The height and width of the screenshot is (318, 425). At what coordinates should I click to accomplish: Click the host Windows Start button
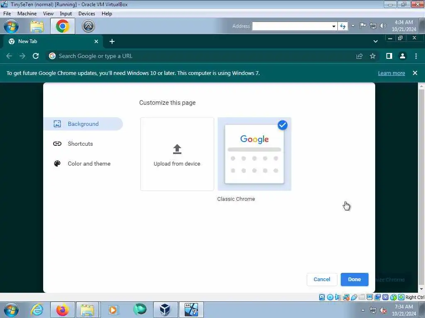click(11, 310)
